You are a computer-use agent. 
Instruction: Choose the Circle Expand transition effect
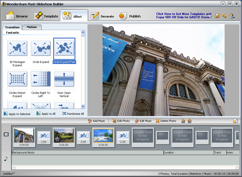coord(41,49)
